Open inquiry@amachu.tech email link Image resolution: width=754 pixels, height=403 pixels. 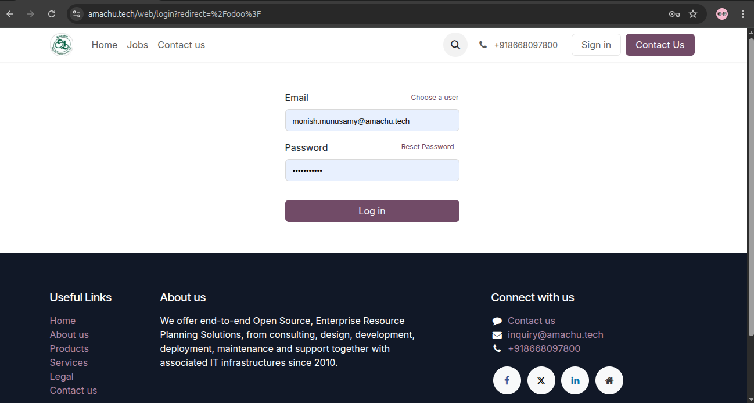click(555, 334)
